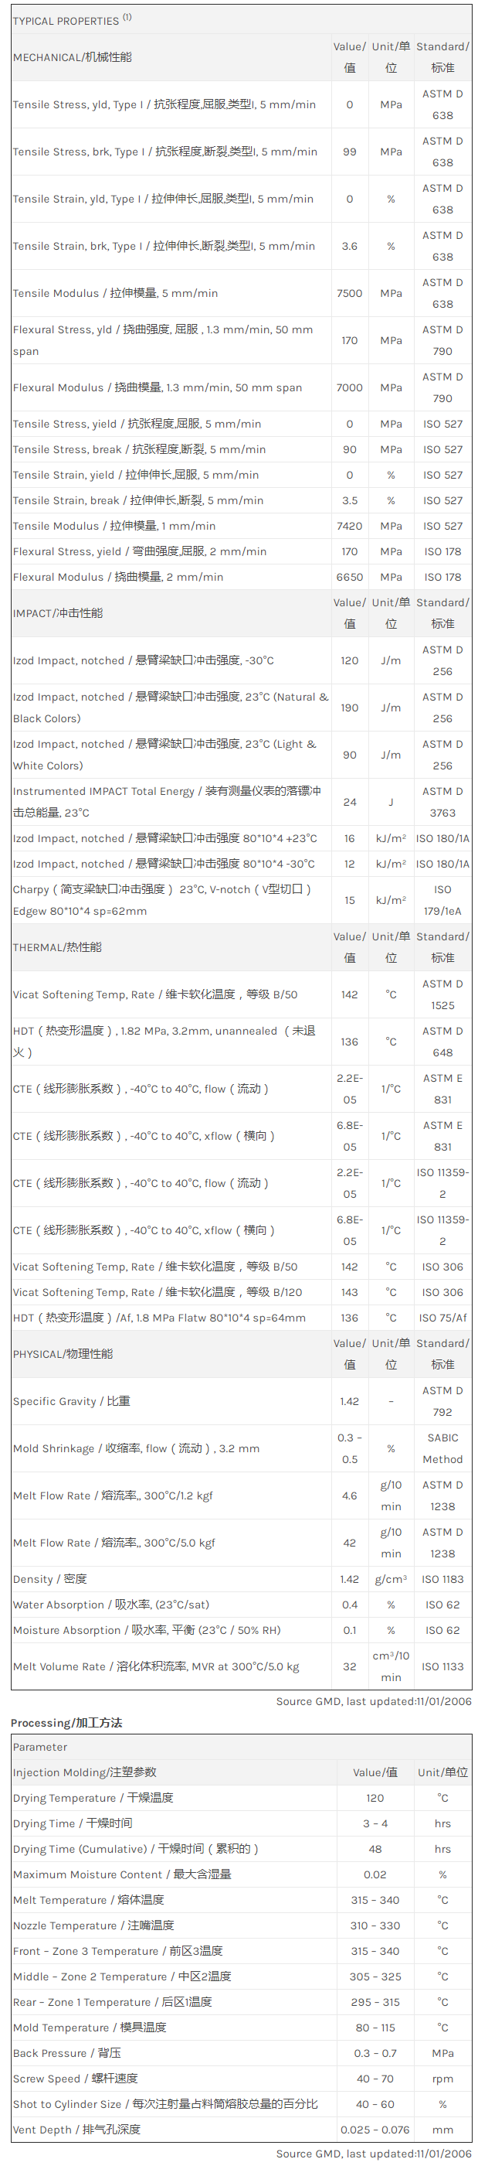Click the Water Absorption property row

pyautogui.click(x=111, y=1605)
